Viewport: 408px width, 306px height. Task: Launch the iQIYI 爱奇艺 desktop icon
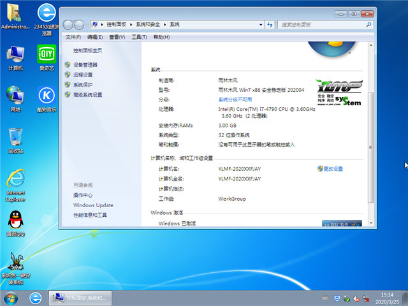[47, 57]
